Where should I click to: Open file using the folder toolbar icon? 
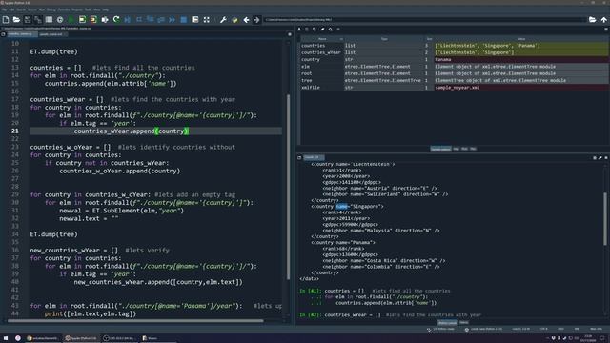(16, 19)
